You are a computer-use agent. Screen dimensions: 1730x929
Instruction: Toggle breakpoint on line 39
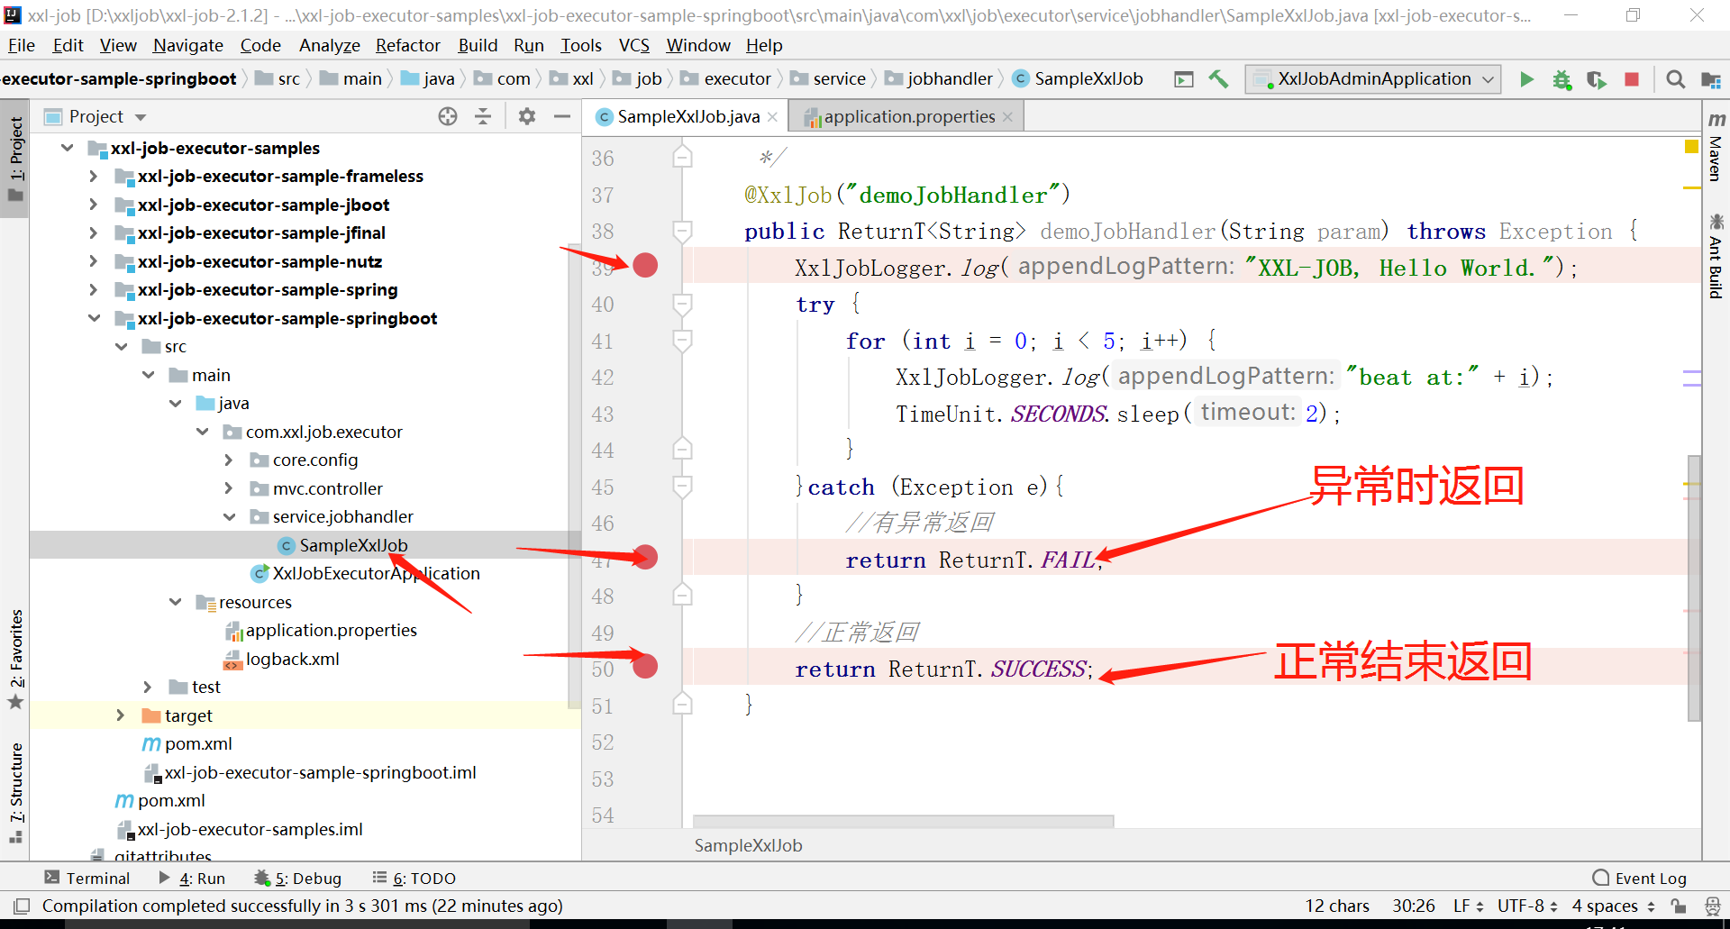click(x=645, y=265)
